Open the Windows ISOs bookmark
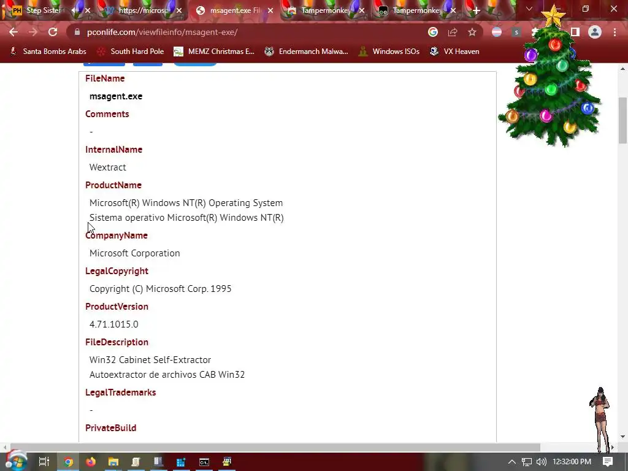This screenshot has height=471, width=628. (389, 52)
